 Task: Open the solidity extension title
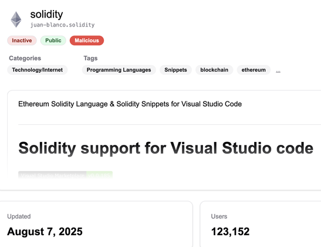[x=46, y=14]
